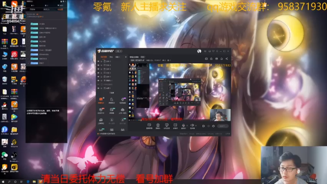Toggle lock icon of topmost source row
Viewport: 327px width, 184px height.
(101, 61)
